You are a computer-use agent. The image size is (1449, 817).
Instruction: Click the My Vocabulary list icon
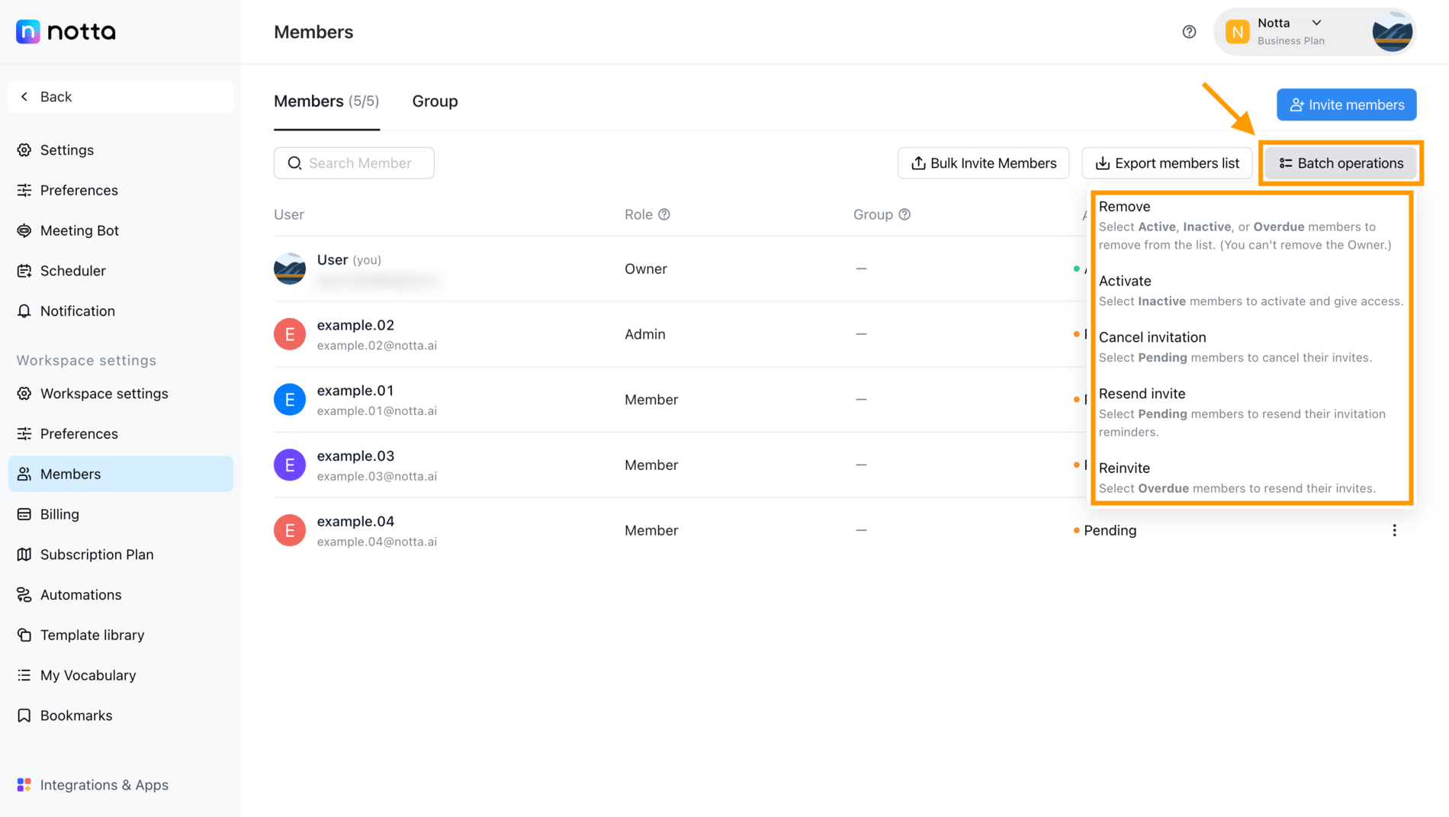tap(24, 675)
